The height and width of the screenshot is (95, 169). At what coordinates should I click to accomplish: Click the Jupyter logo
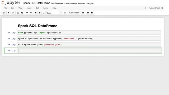click(x=11, y=3)
